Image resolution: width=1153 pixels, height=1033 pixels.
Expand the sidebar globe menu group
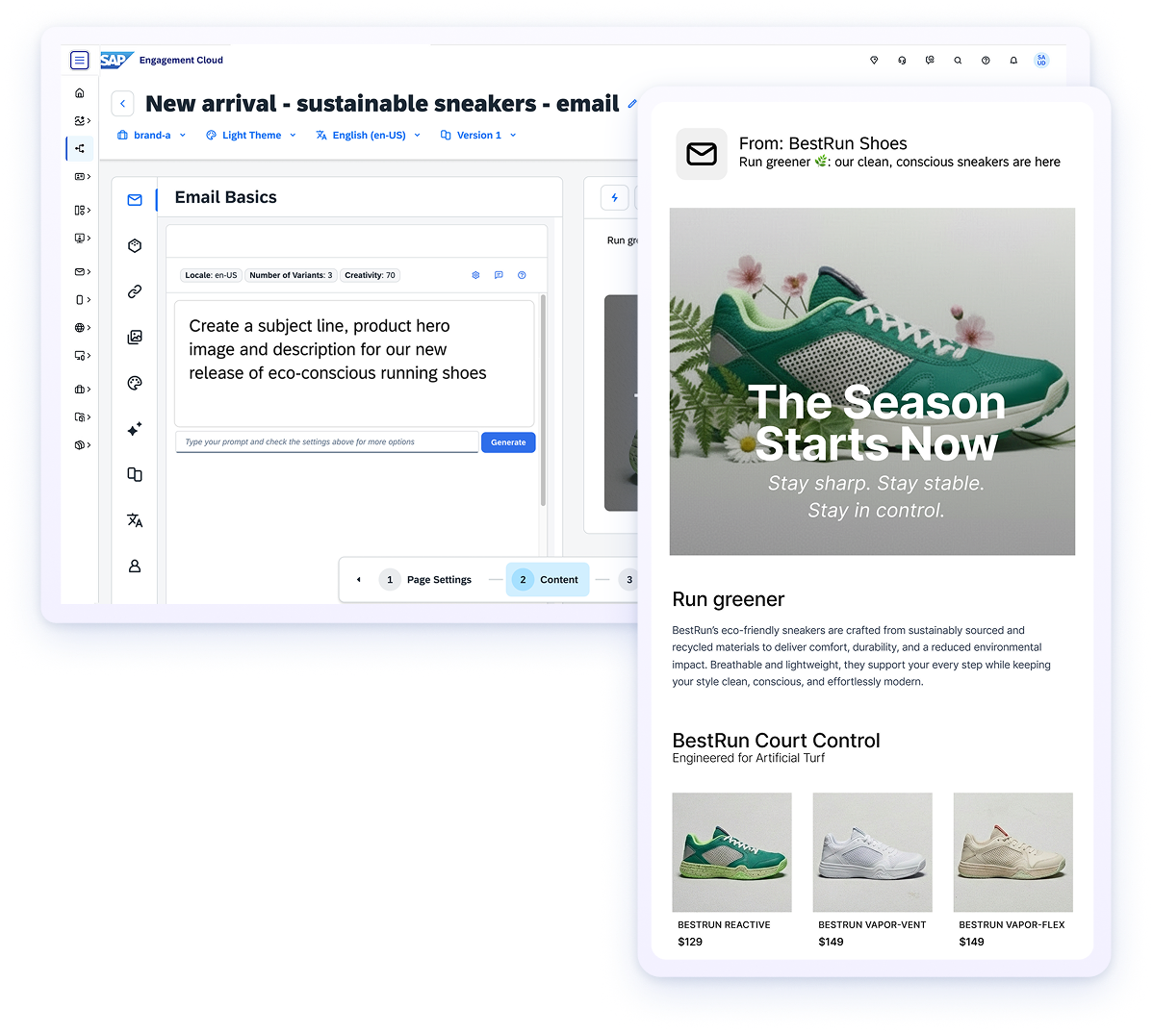(x=83, y=328)
